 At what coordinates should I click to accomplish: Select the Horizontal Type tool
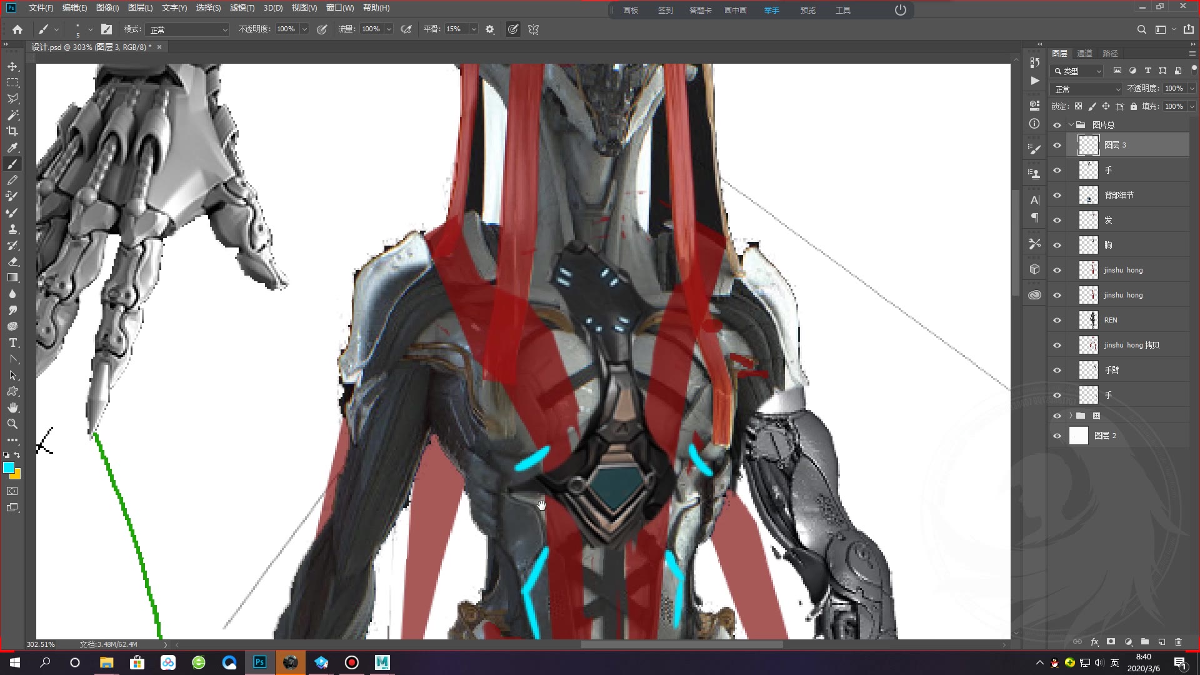click(x=12, y=342)
